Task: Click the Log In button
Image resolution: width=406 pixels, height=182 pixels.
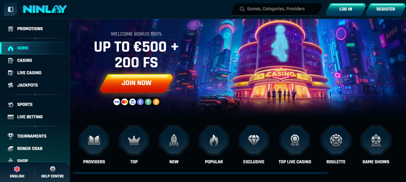Action: [x=345, y=9]
